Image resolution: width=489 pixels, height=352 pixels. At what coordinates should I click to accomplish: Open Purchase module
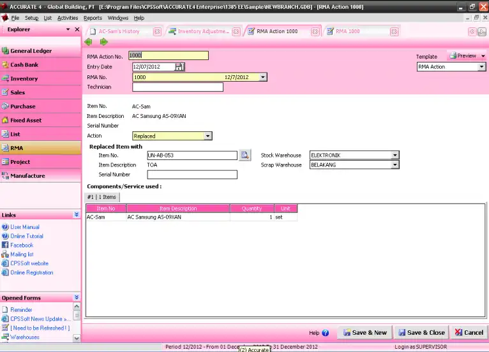(41, 106)
